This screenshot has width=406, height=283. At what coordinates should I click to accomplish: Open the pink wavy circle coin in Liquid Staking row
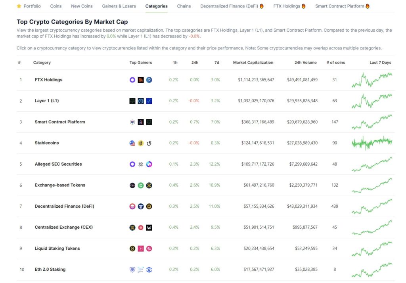pos(149,249)
